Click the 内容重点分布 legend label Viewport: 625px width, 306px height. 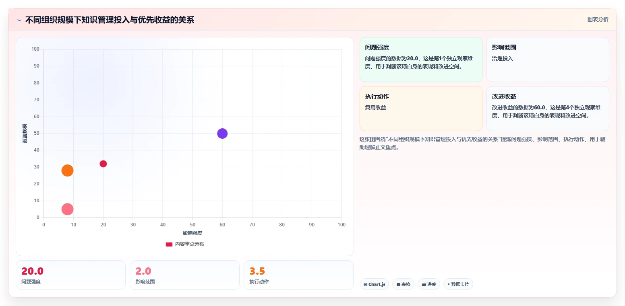tap(189, 244)
